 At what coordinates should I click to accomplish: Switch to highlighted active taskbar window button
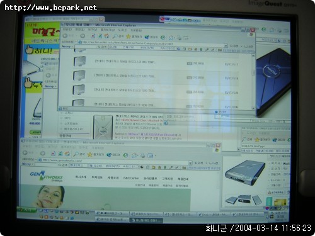pos(146,220)
